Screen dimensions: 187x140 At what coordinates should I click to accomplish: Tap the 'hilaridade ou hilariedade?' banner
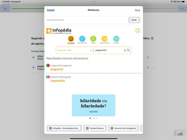point(93,105)
